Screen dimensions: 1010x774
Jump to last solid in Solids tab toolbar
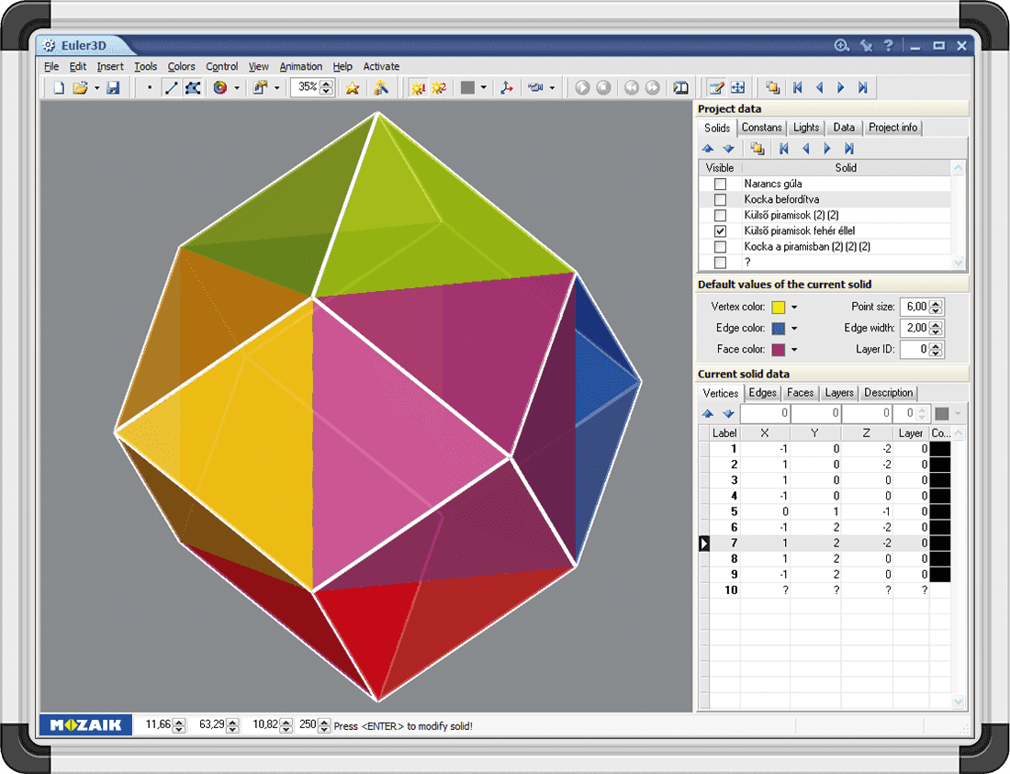[x=849, y=149]
